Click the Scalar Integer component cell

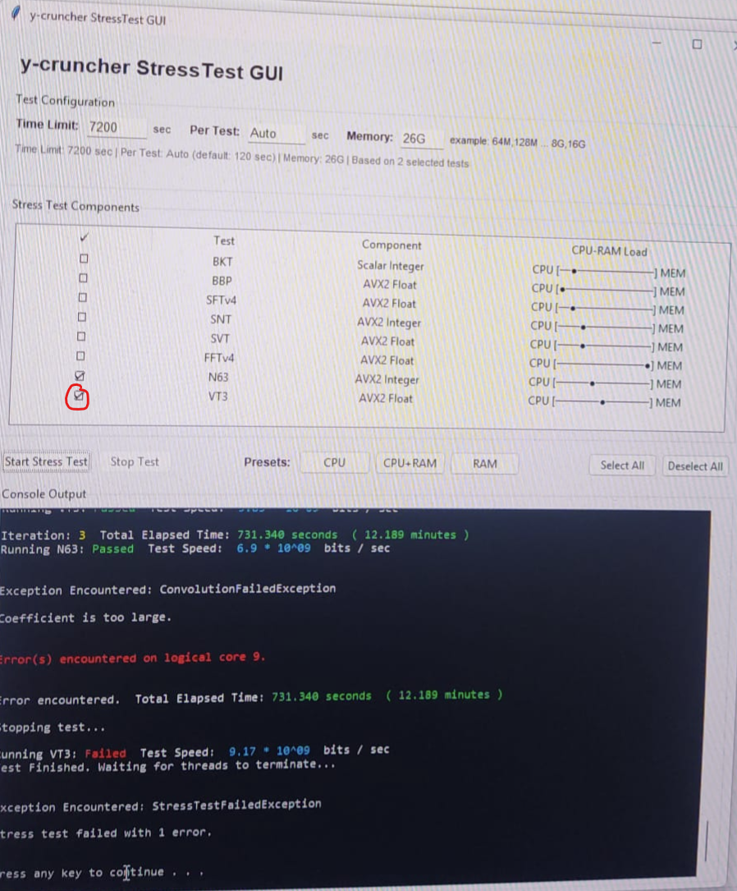pos(390,265)
